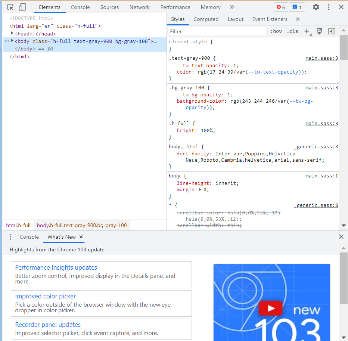Activate the inspect element picker icon
This screenshot has width=348, height=341.
point(10,7)
